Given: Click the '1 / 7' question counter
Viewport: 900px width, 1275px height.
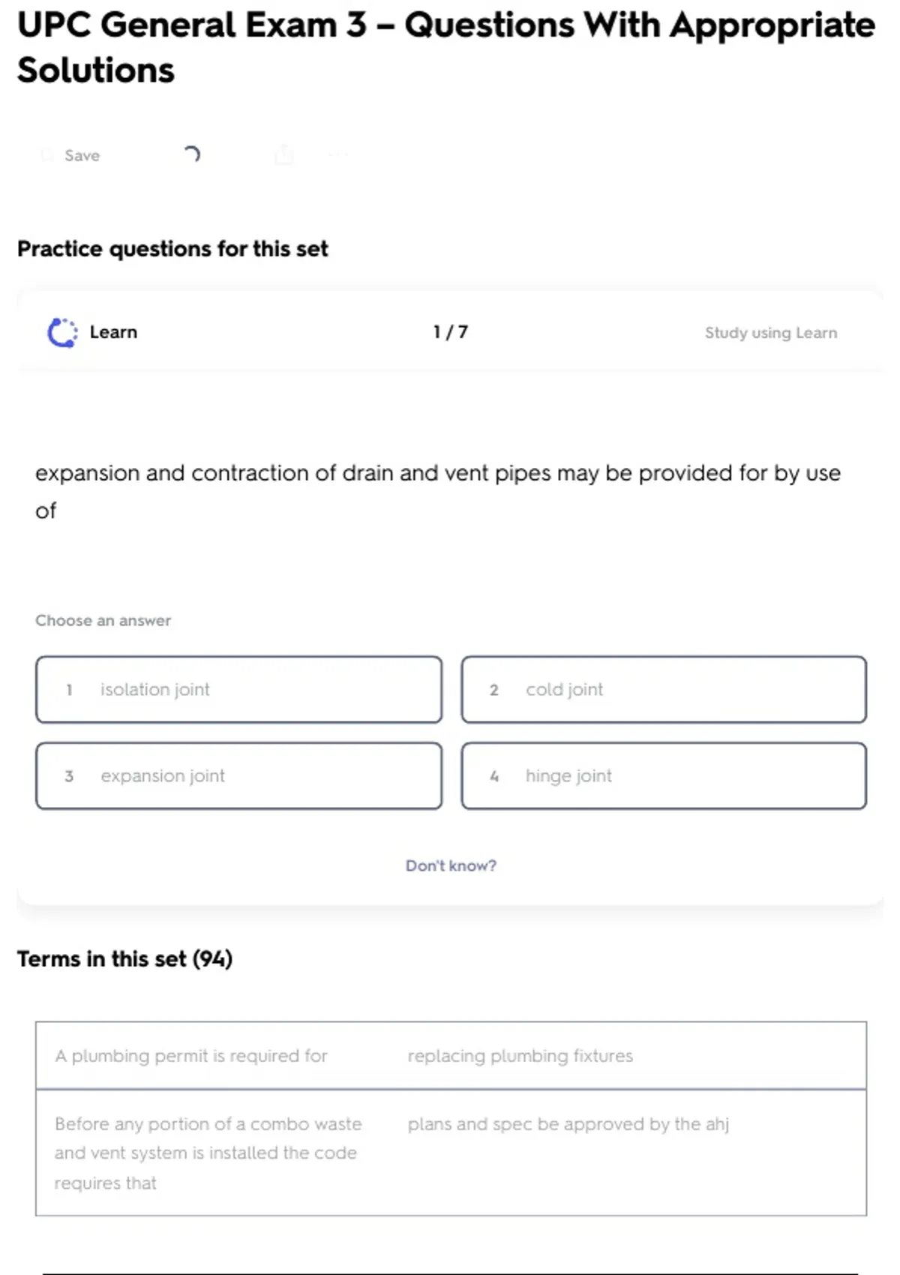Looking at the screenshot, I should pos(451,332).
